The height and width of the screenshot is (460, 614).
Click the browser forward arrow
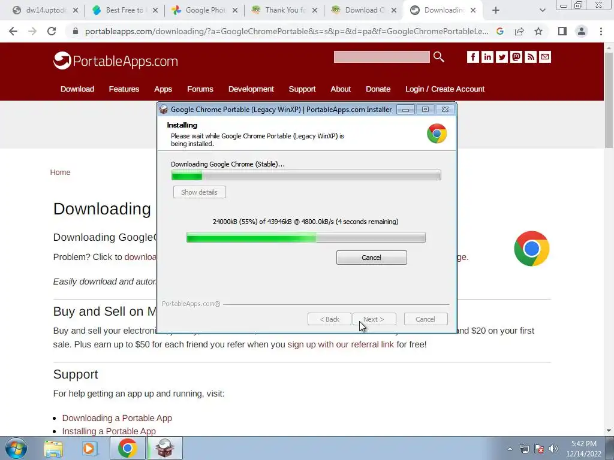point(32,31)
